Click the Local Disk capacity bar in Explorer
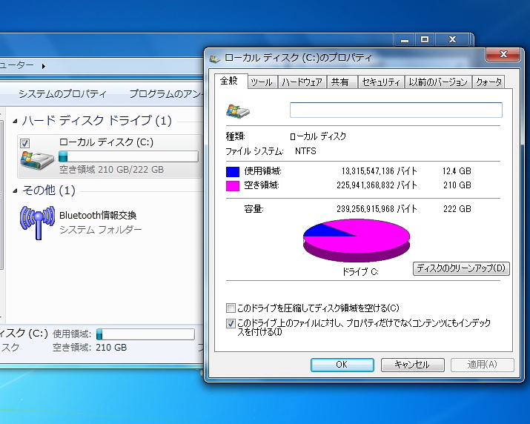 [x=128, y=156]
